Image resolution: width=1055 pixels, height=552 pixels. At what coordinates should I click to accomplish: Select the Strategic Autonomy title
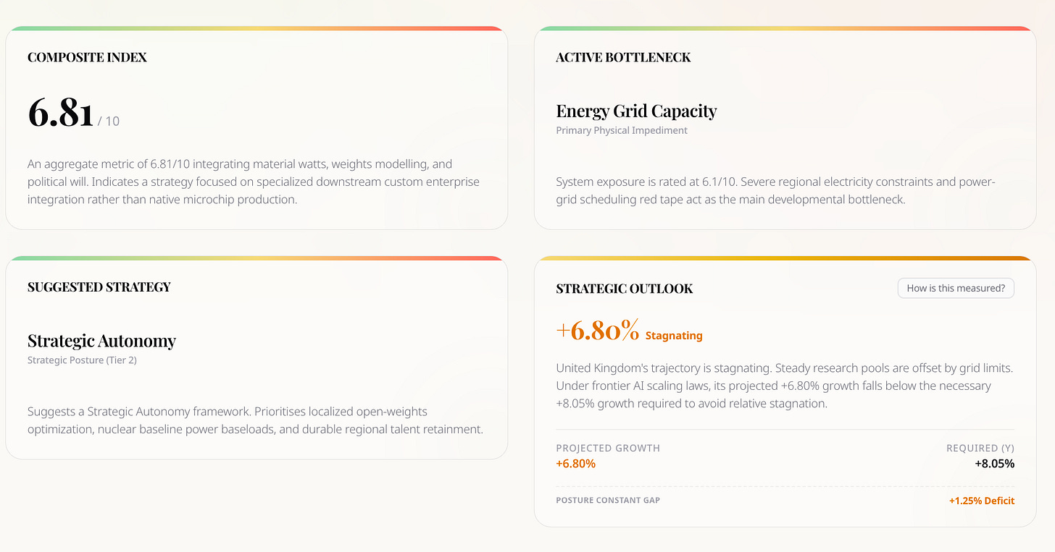[x=101, y=341]
